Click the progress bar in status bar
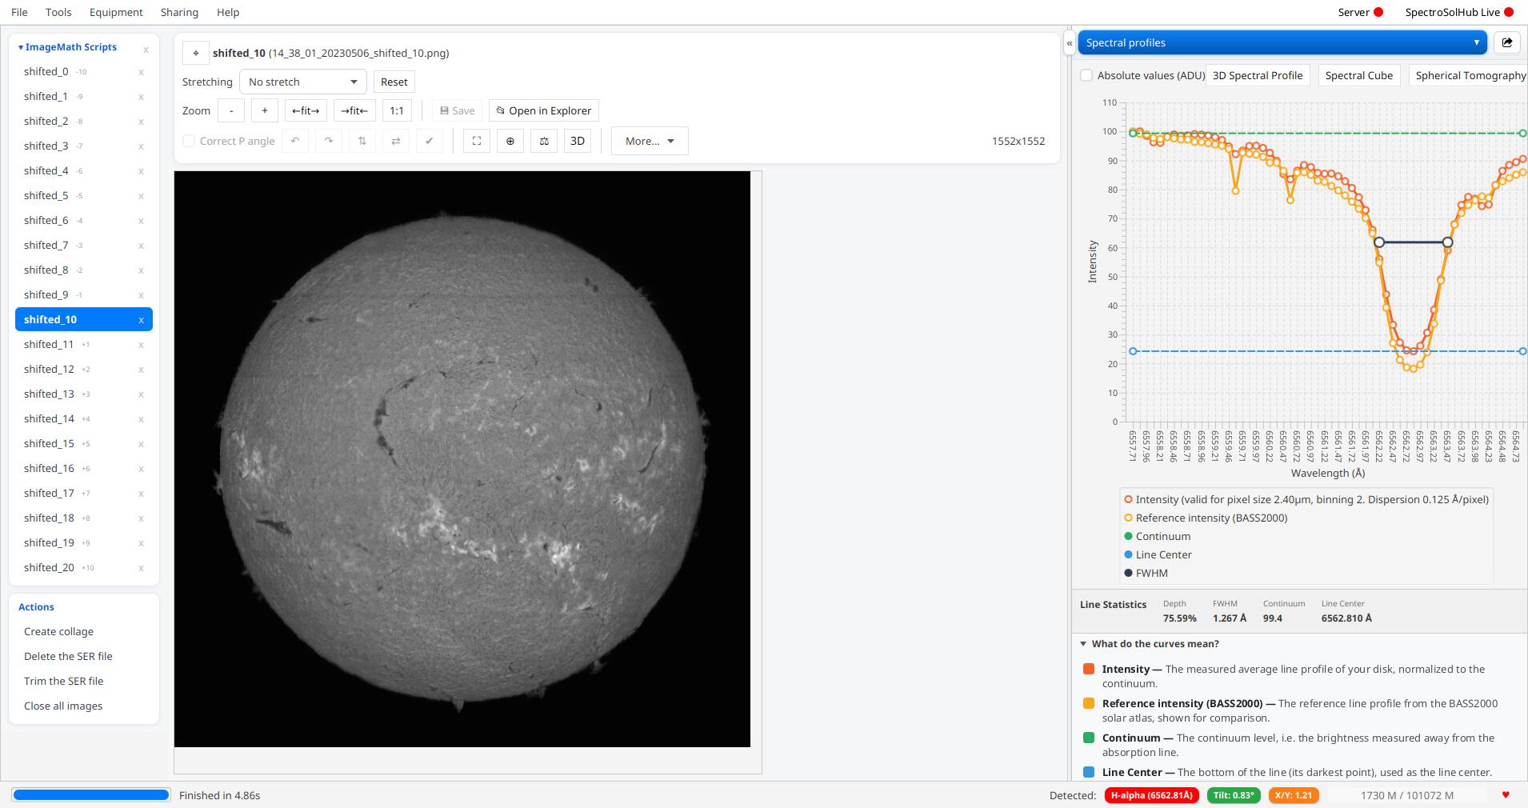 point(91,795)
